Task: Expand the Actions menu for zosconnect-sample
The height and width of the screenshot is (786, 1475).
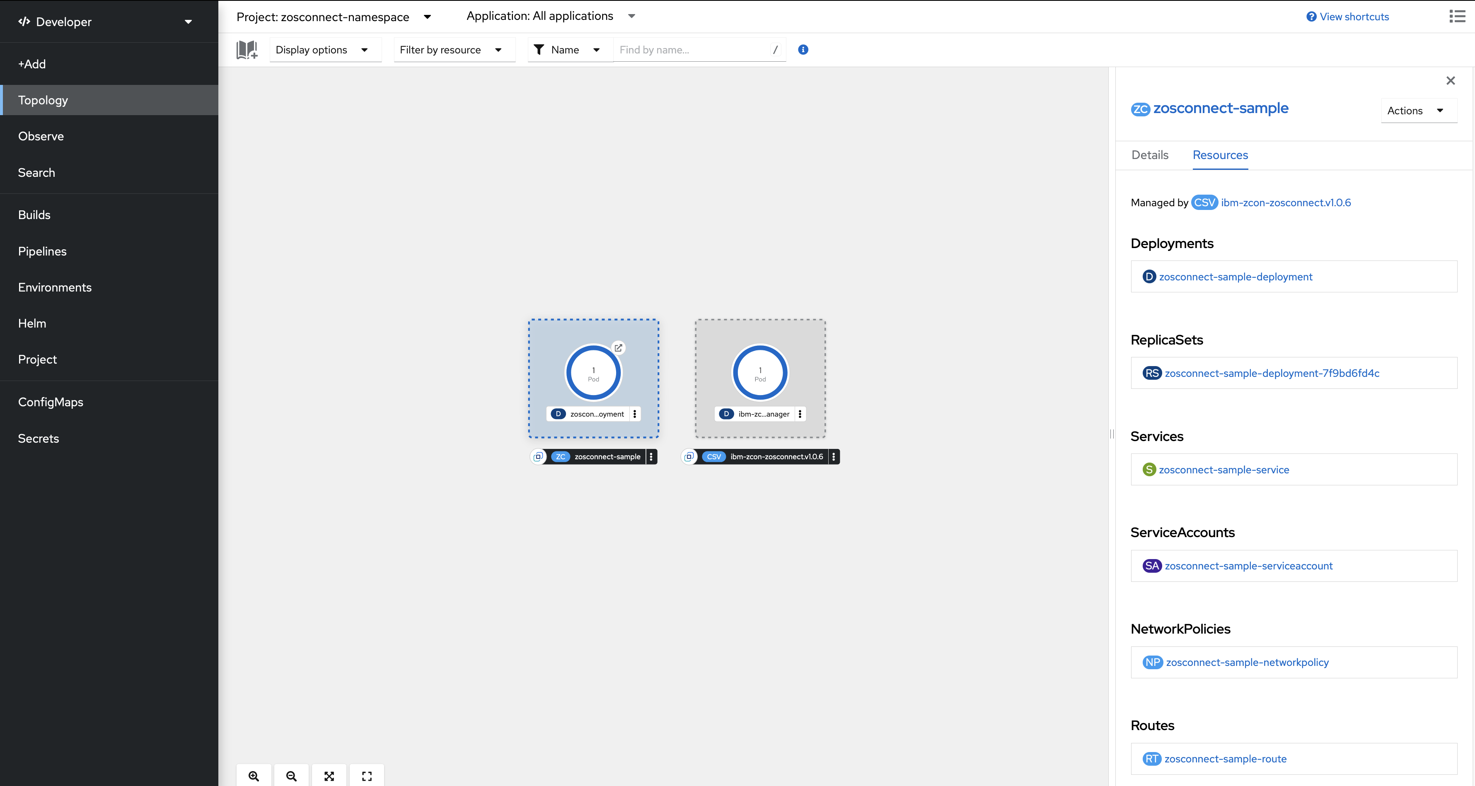Action: pos(1418,111)
